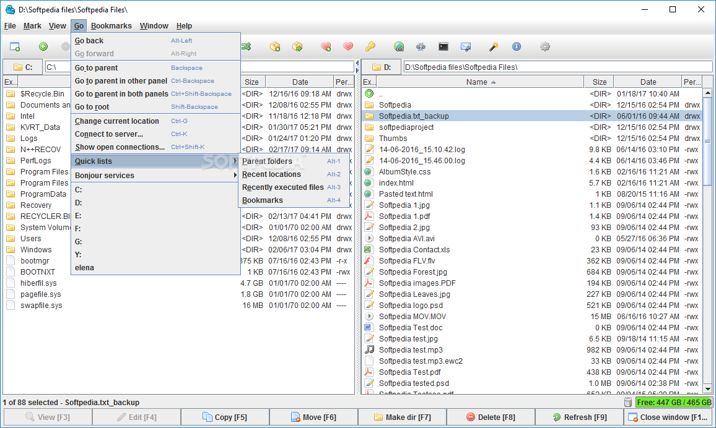This screenshot has width=716, height=428.
Task: Click the Make dir [F7] button
Action: click(x=402, y=417)
